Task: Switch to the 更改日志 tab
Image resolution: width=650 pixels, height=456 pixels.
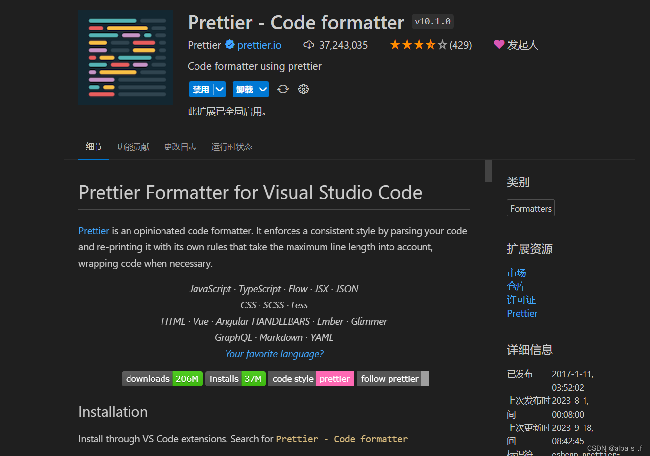Action: tap(180, 146)
